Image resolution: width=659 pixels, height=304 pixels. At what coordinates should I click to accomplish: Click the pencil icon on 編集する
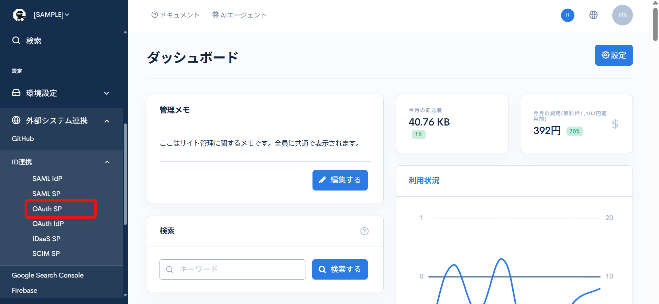coord(322,180)
